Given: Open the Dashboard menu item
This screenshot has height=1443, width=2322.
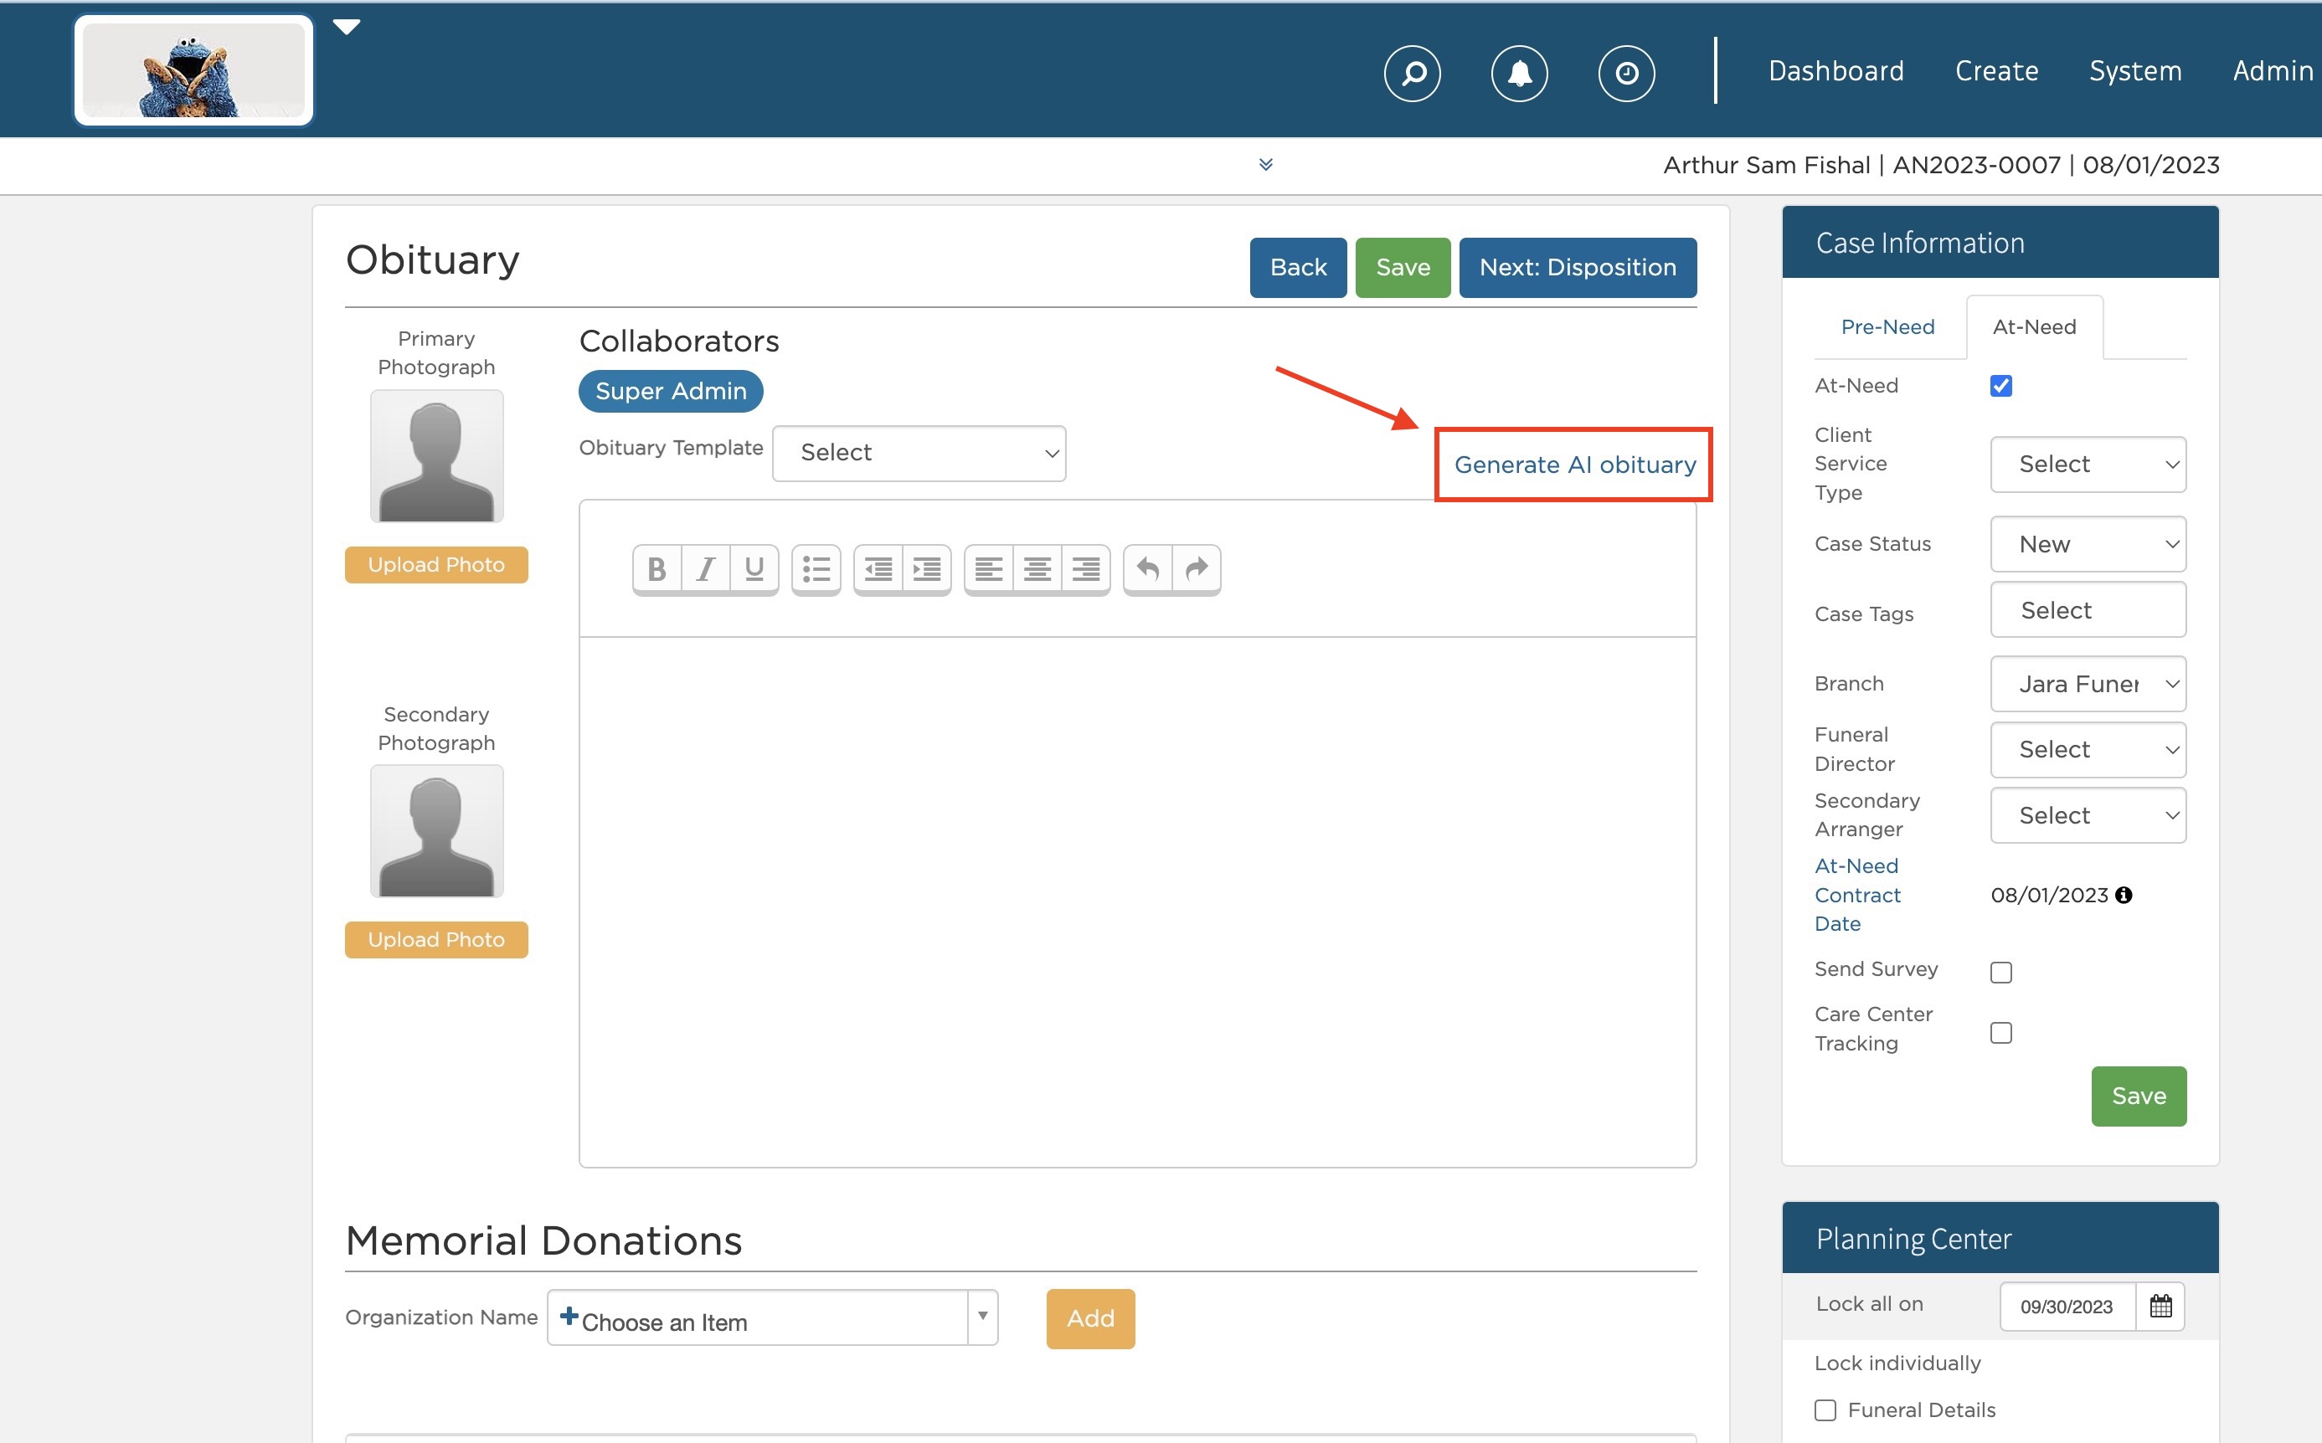Looking at the screenshot, I should coord(1835,70).
